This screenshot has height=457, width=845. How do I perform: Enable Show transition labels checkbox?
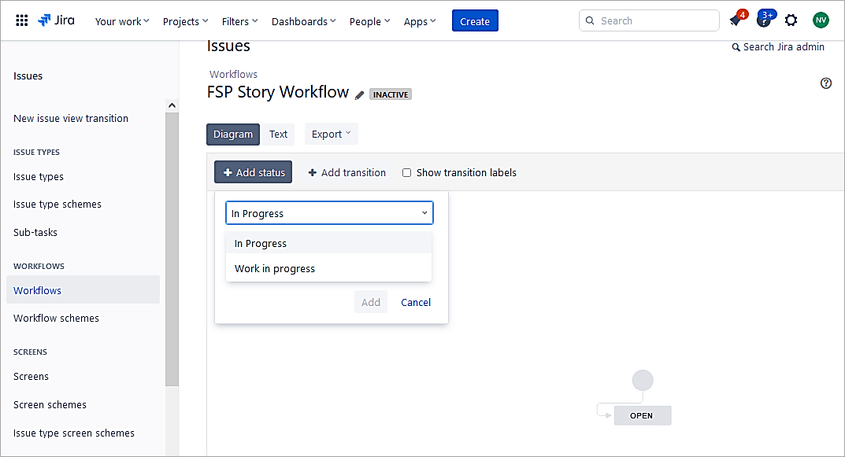point(407,173)
